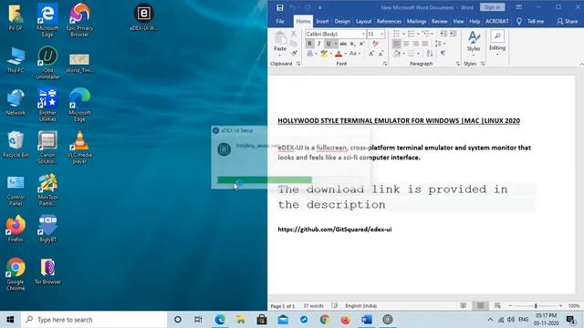
Task: Click the Strikethrough icon in the Font group
Action: (x=343, y=44)
